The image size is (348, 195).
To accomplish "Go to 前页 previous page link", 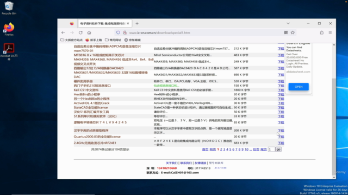I will pos(213,149).
